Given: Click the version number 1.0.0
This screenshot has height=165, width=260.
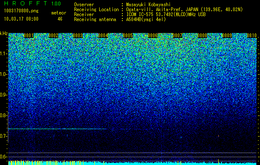Looking at the screenshot, I should click(x=56, y=3).
